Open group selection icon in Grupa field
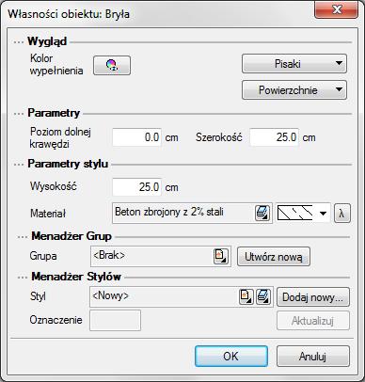Screen dimensions: 365x382 pyautogui.click(x=221, y=256)
